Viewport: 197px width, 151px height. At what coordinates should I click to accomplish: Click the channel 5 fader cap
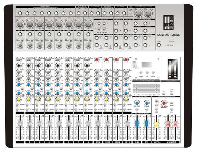click(x=59, y=124)
